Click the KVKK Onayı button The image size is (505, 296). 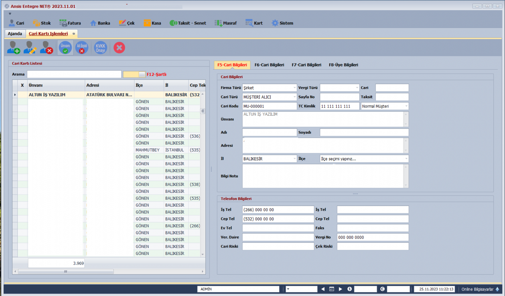coord(100,47)
